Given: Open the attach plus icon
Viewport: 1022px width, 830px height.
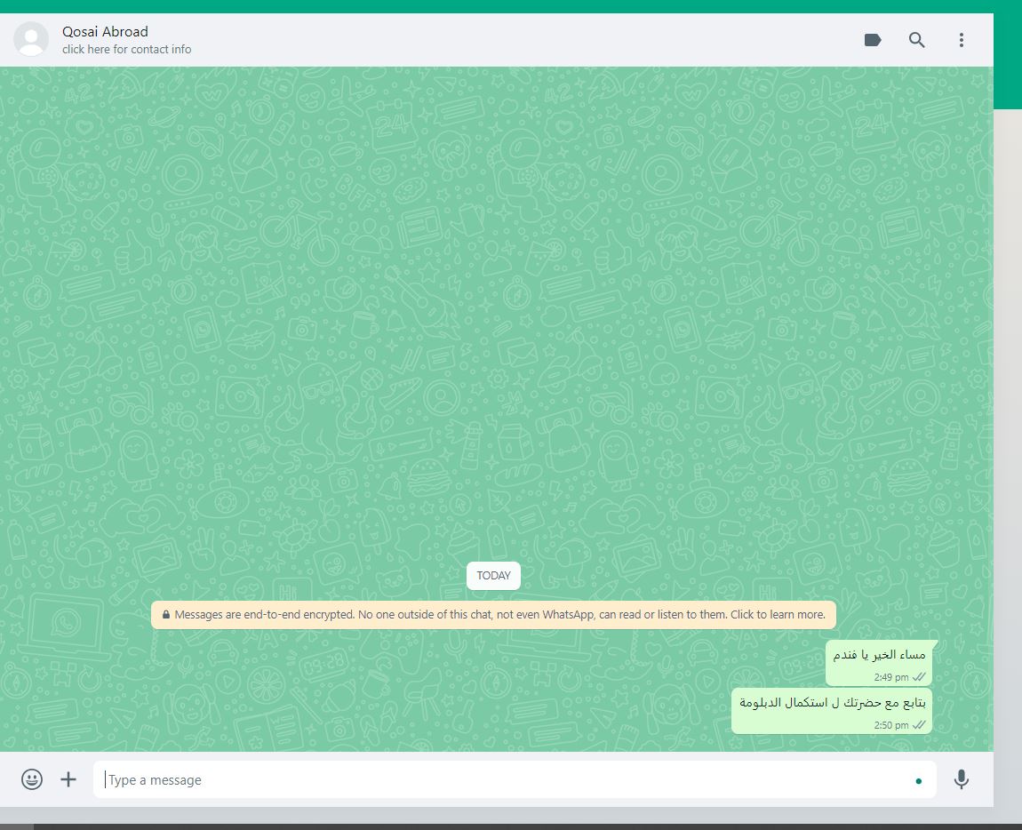Looking at the screenshot, I should click(68, 779).
